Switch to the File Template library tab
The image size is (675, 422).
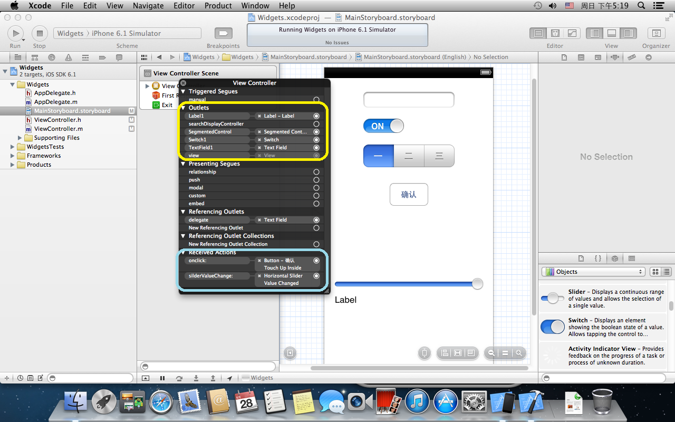coord(581,258)
